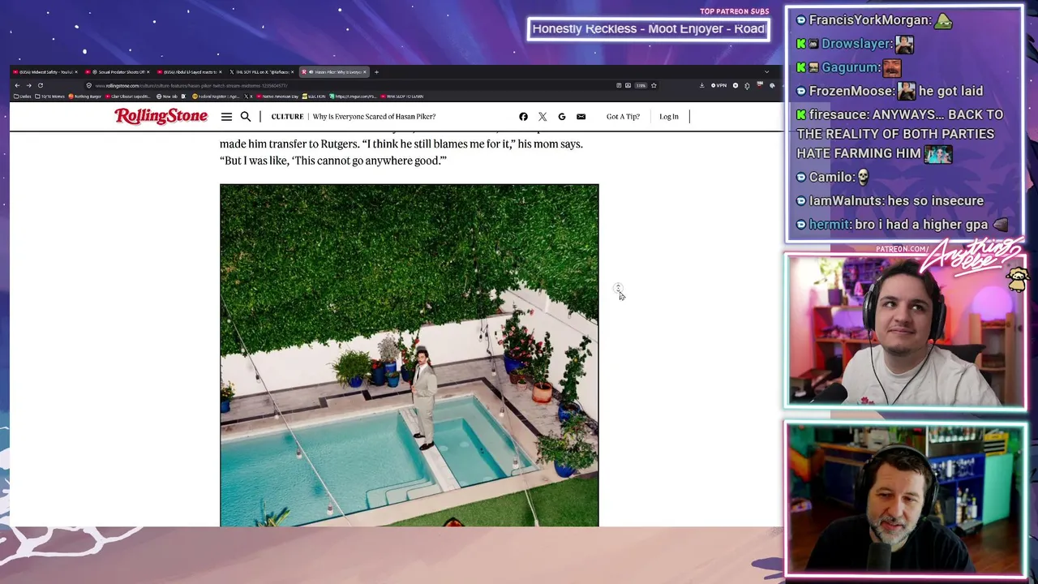Viewport: 1038px width, 584px height.
Task: Click the site info shield icon in address bar
Action: coord(89,85)
